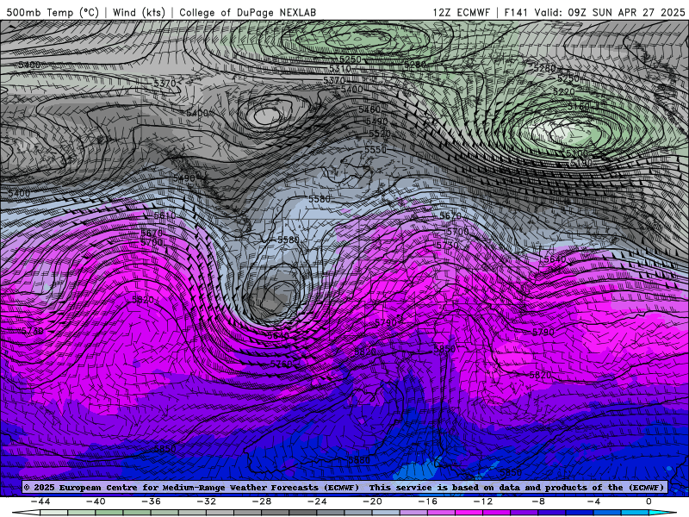The image size is (689, 517).
Task: Click the -32 colorbar scale label
Action: click(206, 501)
